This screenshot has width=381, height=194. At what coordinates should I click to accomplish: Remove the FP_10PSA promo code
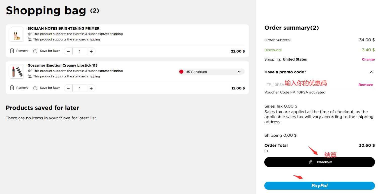pyautogui.click(x=365, y=85)
